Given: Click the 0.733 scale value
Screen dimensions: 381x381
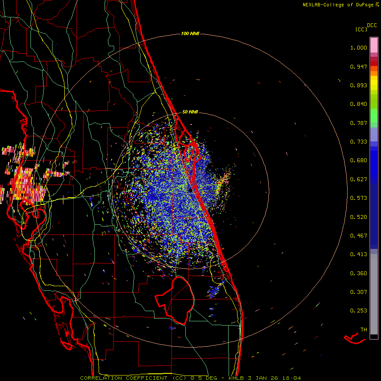Looking at the screenshot, I should 359,142.
